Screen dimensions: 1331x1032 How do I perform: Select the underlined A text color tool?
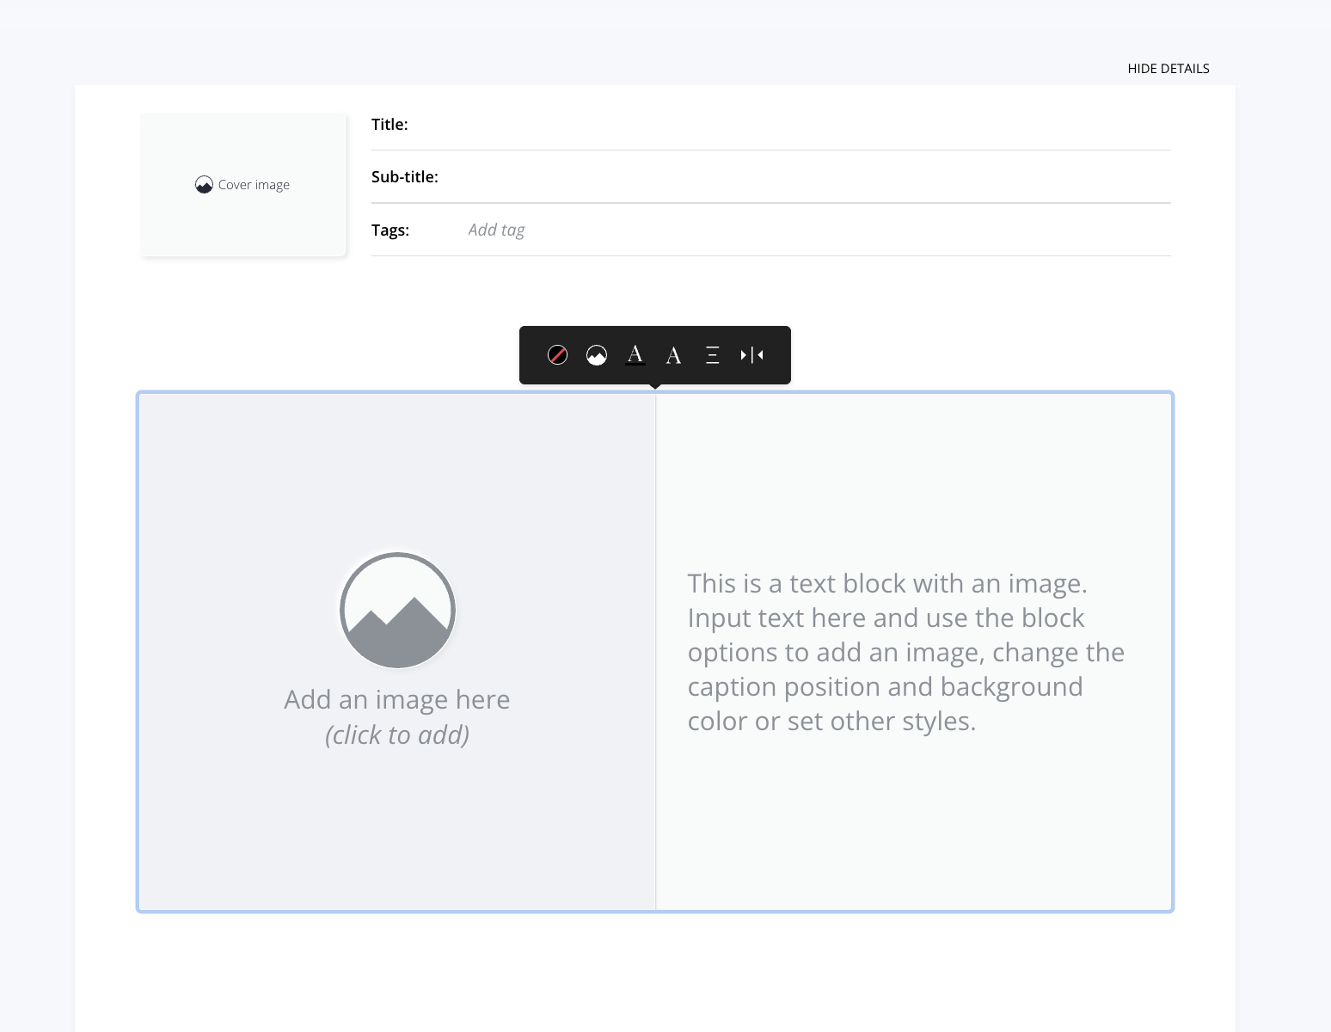click(x=635, y=355)
